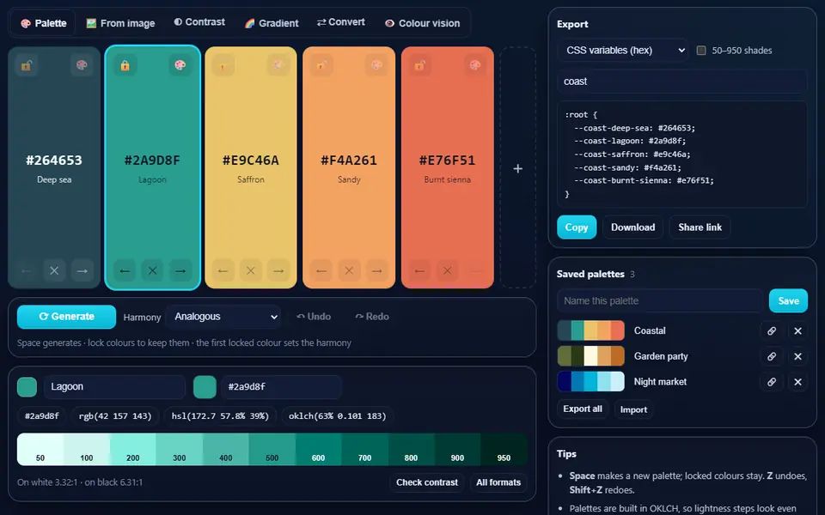The height and width of the screenshot is (515, 825).
Task: Move Burnt sienna card to the left
Action: point(419,270)
